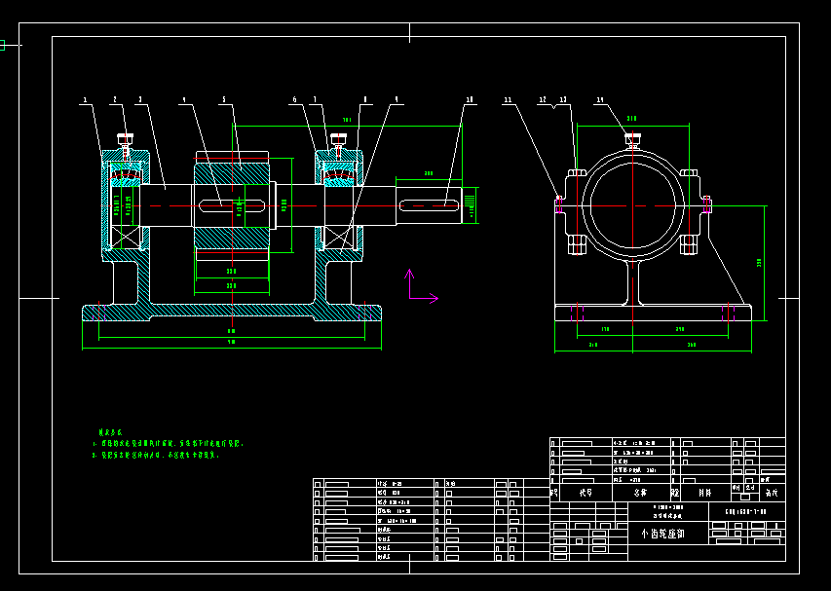Select the green technical requirements heading
The height and width of the screenshot is (591, 831).
pyautogui.click(x=110, y=432)
